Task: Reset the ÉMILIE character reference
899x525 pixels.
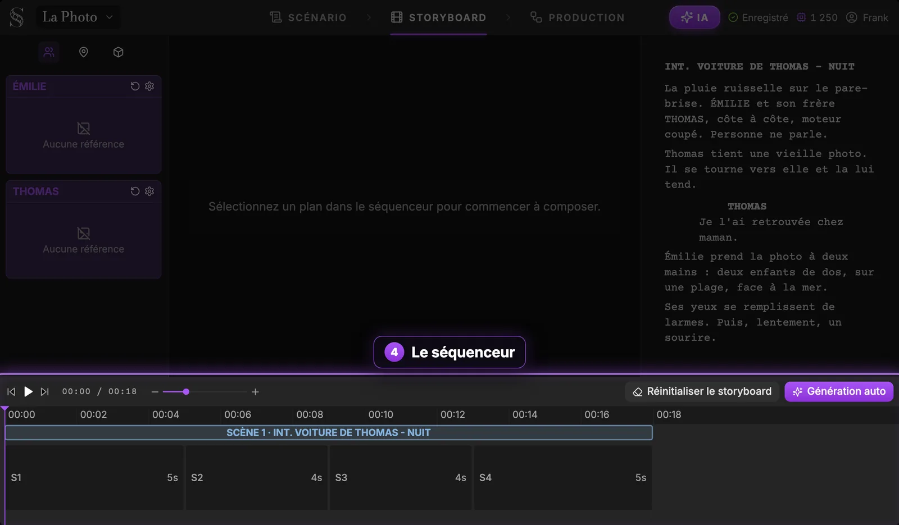Action: coord(135,86)
